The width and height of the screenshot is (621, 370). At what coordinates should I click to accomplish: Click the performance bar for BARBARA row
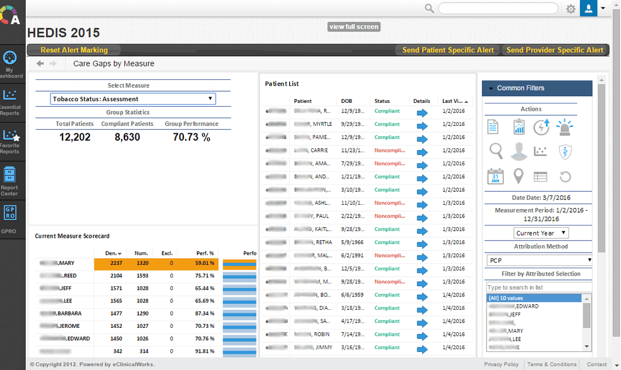[239, 314]
